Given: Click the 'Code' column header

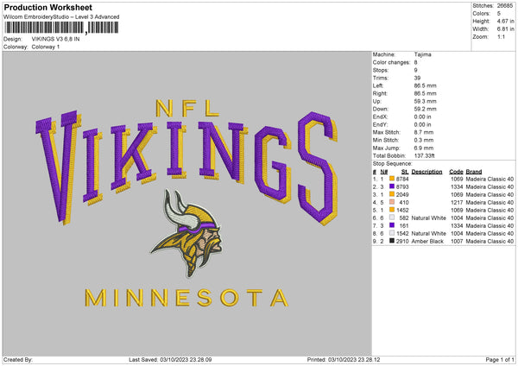Looking at the screenshot, I should click(x=456, y=172).
